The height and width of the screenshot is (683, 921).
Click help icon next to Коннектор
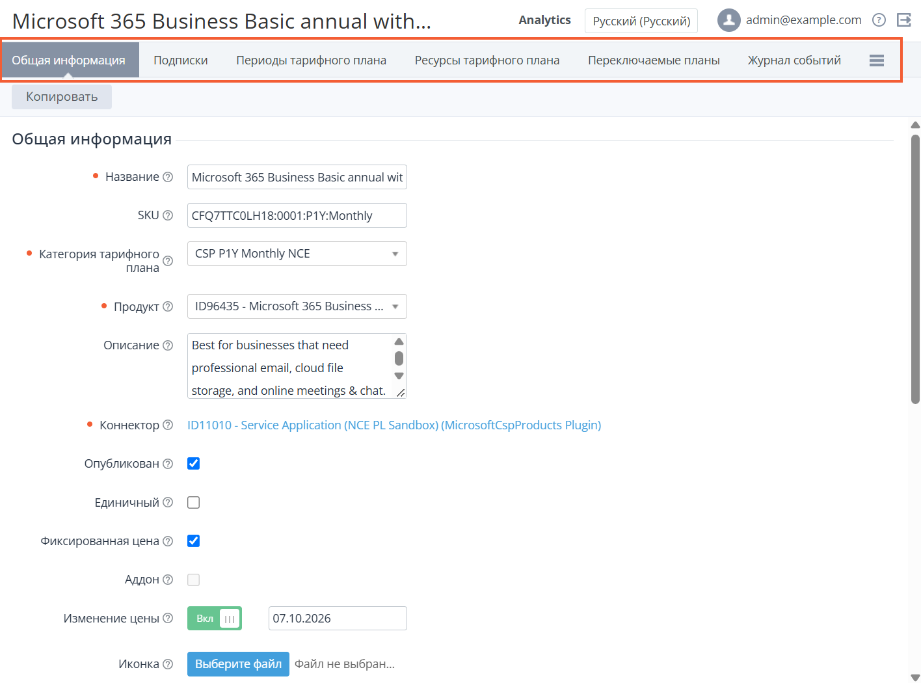click(168, 425)
